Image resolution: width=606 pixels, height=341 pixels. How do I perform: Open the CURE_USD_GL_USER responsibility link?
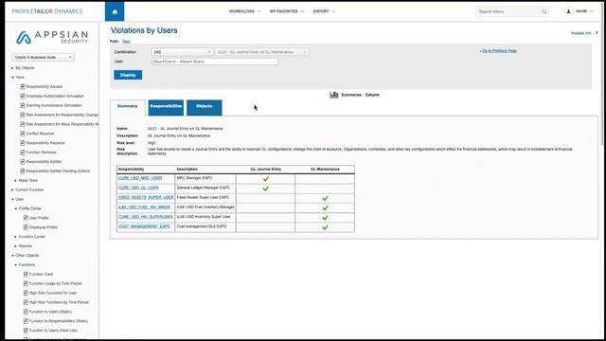138,188
